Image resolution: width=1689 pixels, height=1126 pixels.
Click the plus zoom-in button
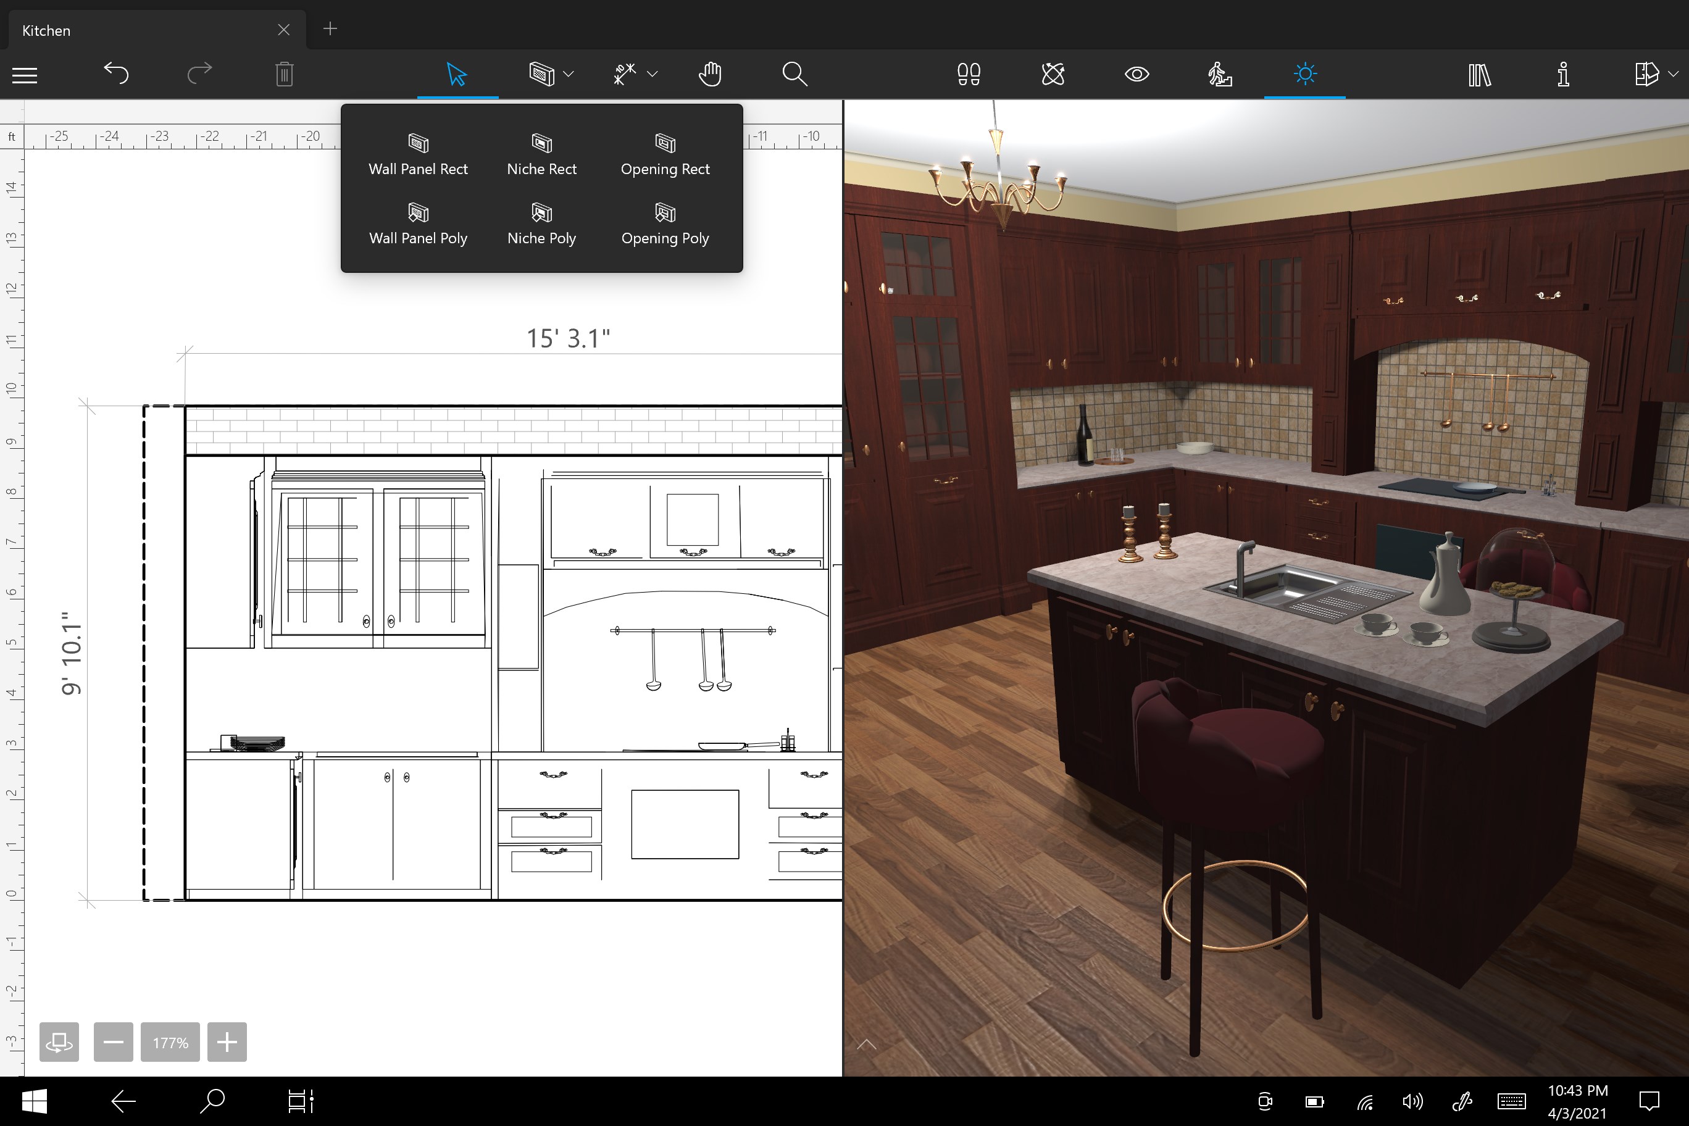point(227,1042)
